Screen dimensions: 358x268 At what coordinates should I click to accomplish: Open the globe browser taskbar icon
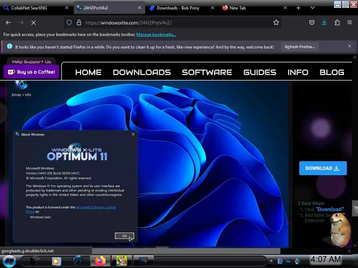click(x=79, y=261)
